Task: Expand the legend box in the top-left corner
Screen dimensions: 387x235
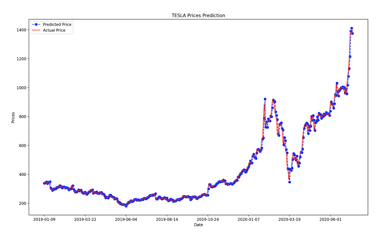Action: point(52,27)
